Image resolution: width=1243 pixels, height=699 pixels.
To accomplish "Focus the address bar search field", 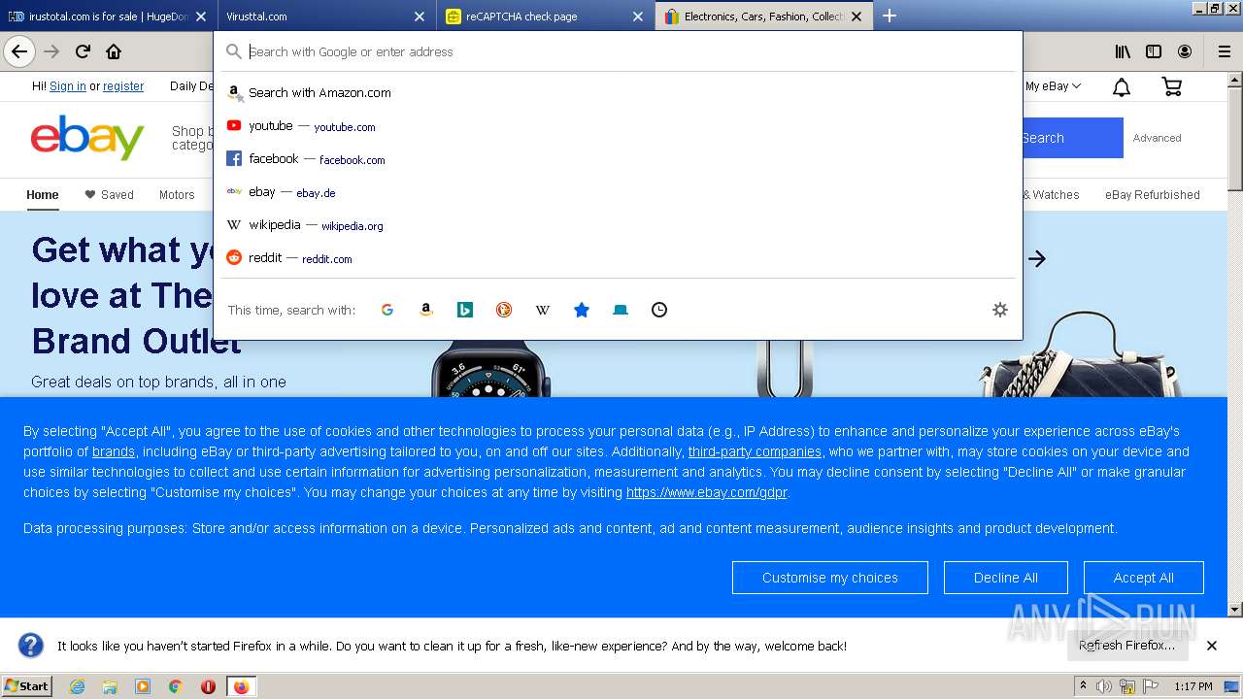I will [619, 51].
